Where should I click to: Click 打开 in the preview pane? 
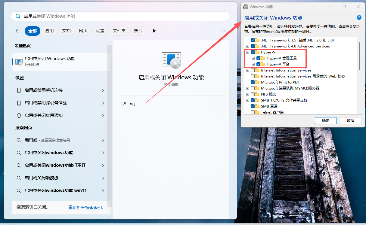[134, 104]
